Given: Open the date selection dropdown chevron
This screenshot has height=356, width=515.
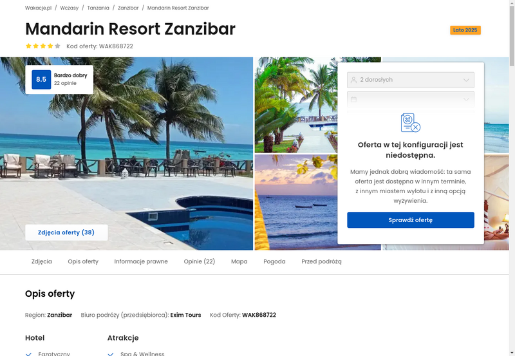Looking at the screenshot, I should (x=466, y=99).
